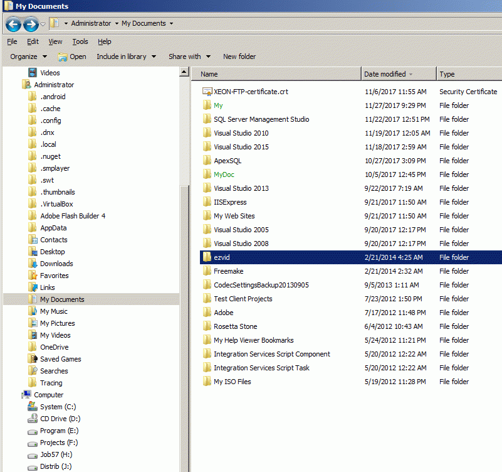Click the Computer icon in tree

pos(26,395)
